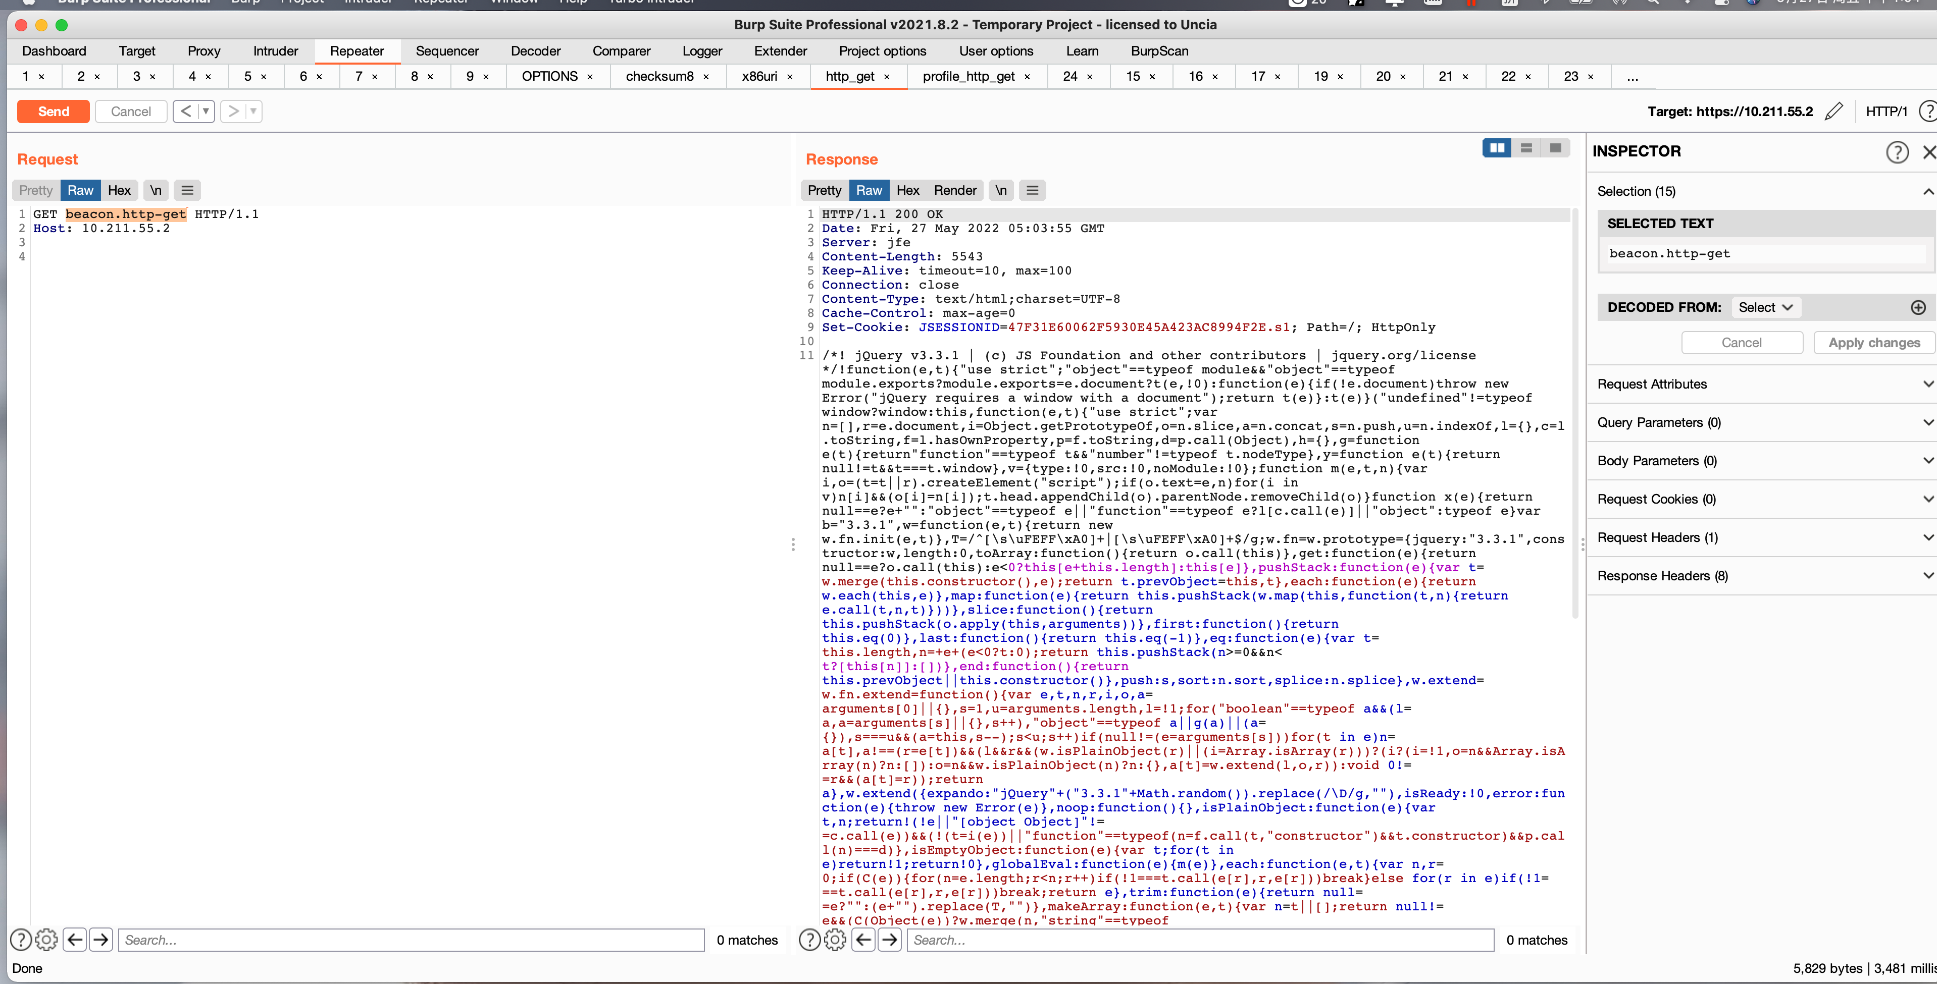The image size is (1937, 984).
Task: Toggle Raw view in Request panel
Action: pos(80,190)
